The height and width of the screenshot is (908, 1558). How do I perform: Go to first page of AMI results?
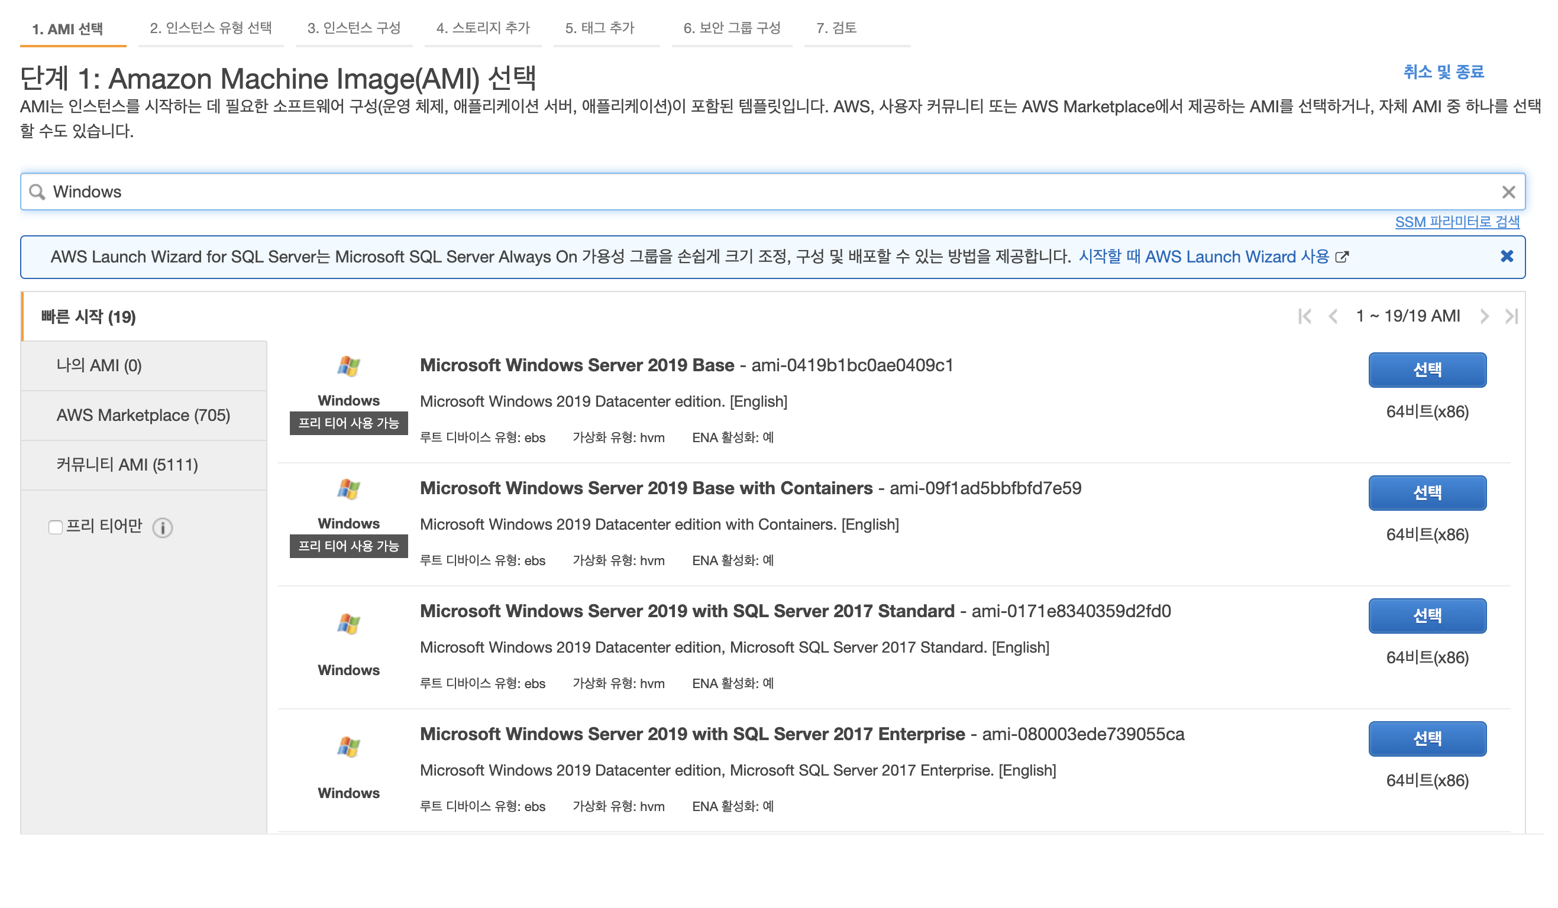1304,316
